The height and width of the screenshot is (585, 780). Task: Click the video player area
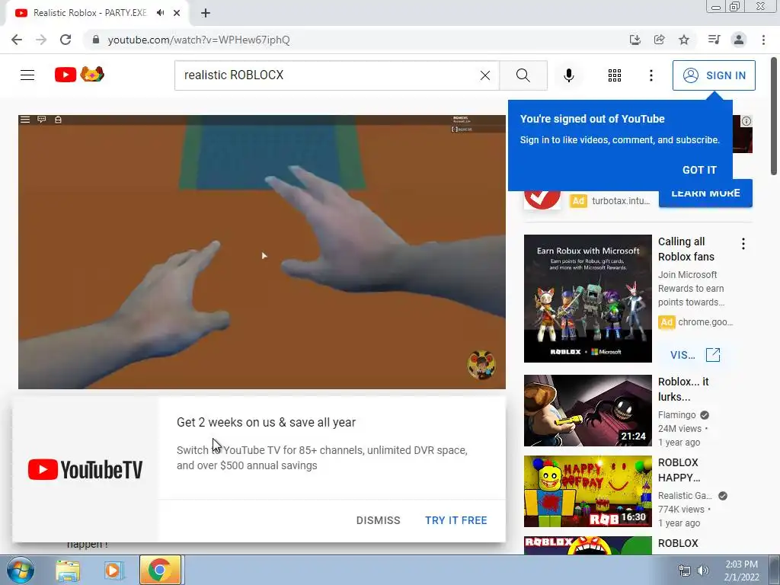pos(262,251)
